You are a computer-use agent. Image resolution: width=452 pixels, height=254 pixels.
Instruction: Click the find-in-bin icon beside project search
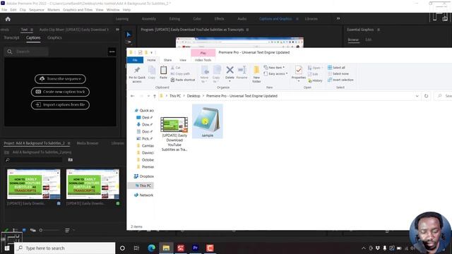71,160
